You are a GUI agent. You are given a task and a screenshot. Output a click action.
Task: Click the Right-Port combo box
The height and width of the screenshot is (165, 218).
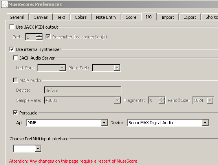click(x=106, y=68)
